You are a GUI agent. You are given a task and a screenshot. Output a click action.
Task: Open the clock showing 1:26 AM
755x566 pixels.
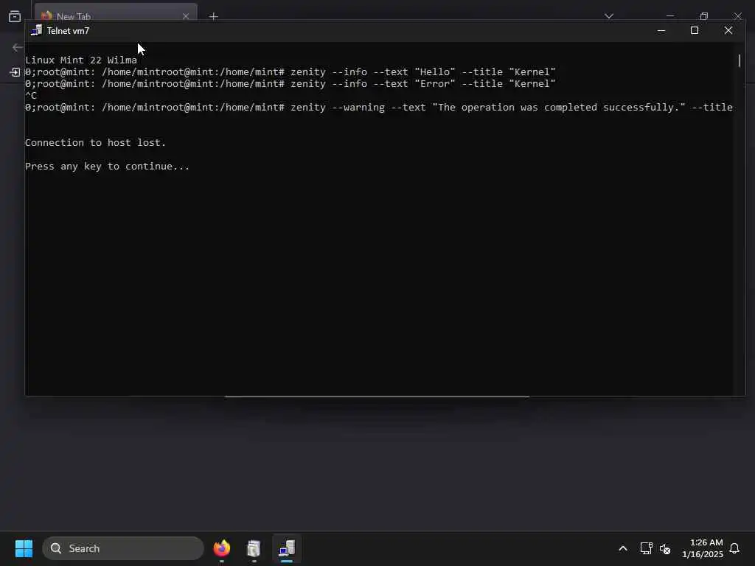click(x=703, y=548)
